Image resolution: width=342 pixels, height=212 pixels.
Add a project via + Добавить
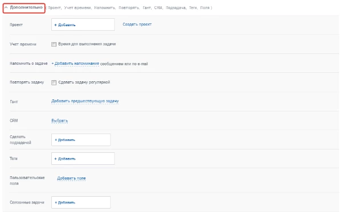click(83, 24)
